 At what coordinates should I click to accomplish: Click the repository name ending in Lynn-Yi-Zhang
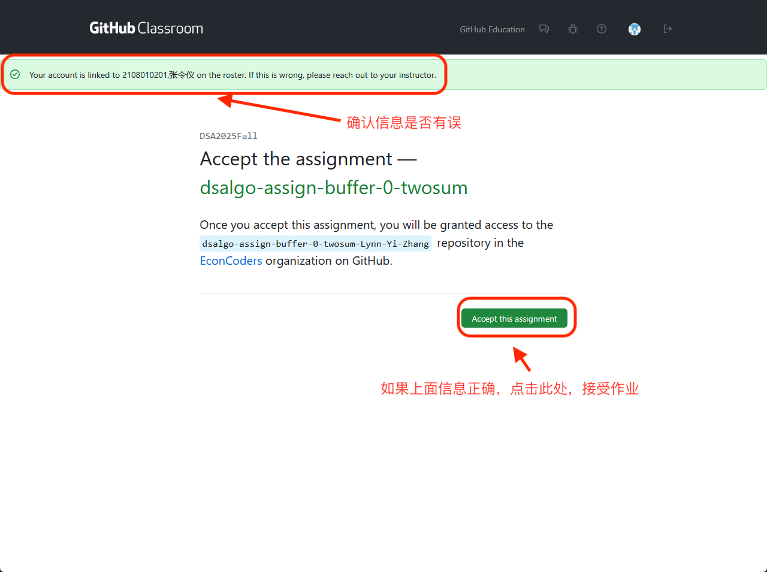tap(315, 244)
